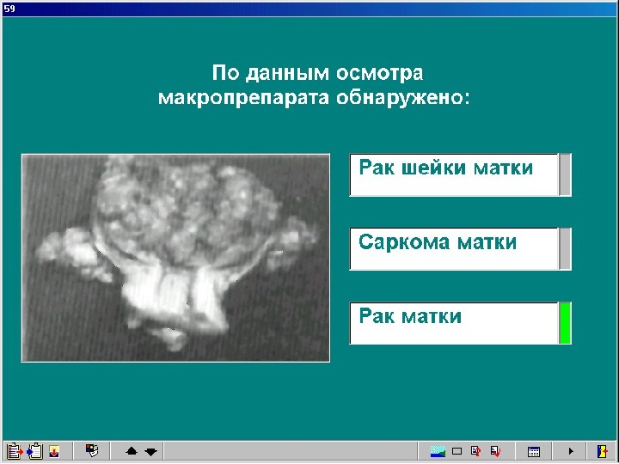Click the black play arrow to go next

tap(571, 451)
